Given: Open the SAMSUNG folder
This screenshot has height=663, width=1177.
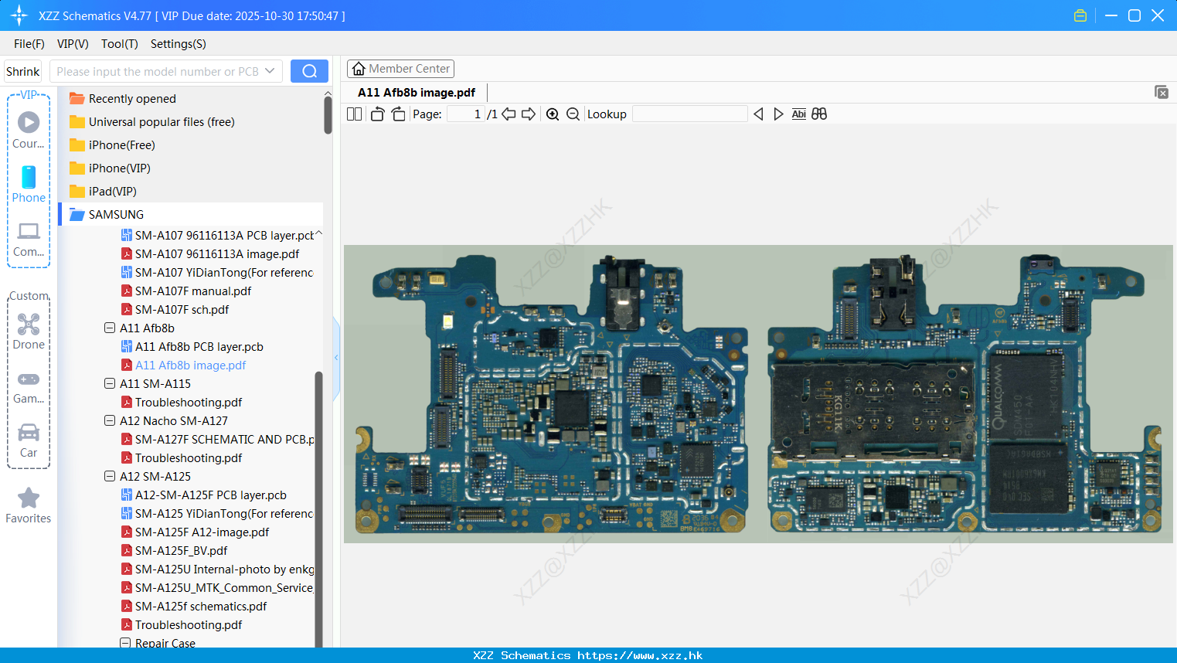Looking at the screenshot, I should (x=116, y=214).
